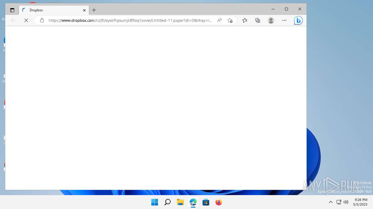Open the Collections panel
The width and height of the screenshot is (373, 209).
point(258,20)
